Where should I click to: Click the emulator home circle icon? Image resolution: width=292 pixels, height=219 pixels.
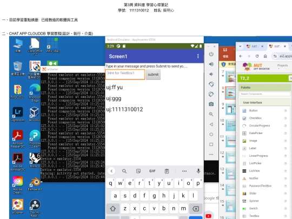(x=211, y=134)
